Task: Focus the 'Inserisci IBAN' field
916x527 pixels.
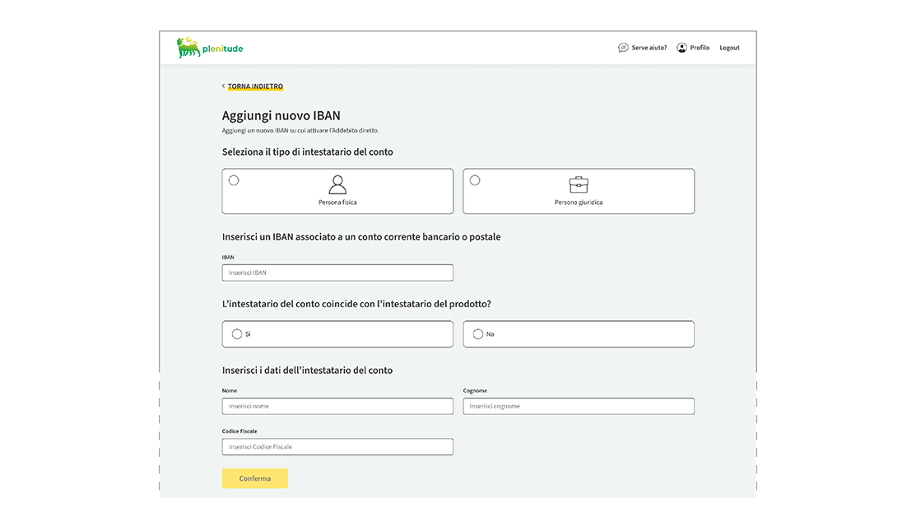Action: [337, 273]
